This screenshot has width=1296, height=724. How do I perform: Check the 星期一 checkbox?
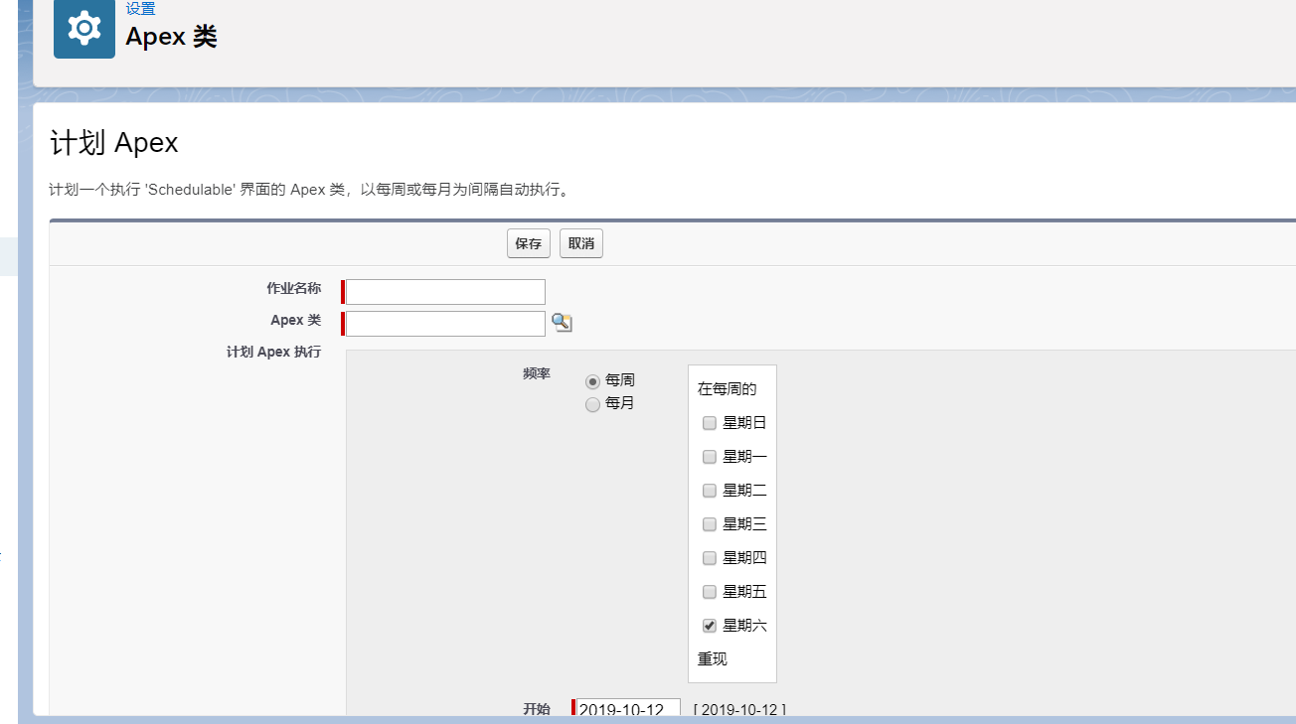click(710, 457)
